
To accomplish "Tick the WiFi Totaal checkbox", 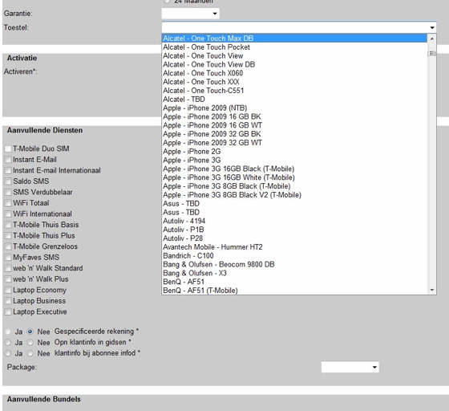I will pos(8,203).
